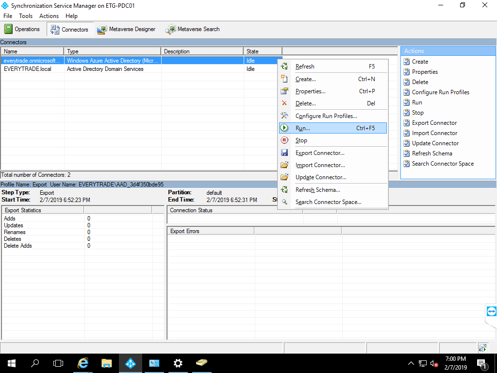Choose Refresh Schema... in context menu
This screenshot has height=373, width=497.
pos(333,190)
